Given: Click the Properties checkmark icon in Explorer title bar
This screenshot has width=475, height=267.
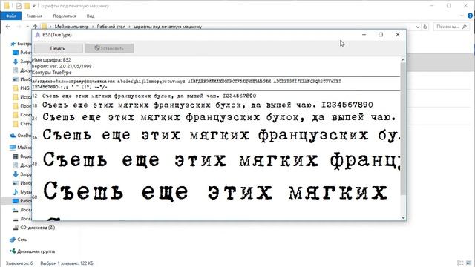Looking at the screenshot, I should click(19, 6).
